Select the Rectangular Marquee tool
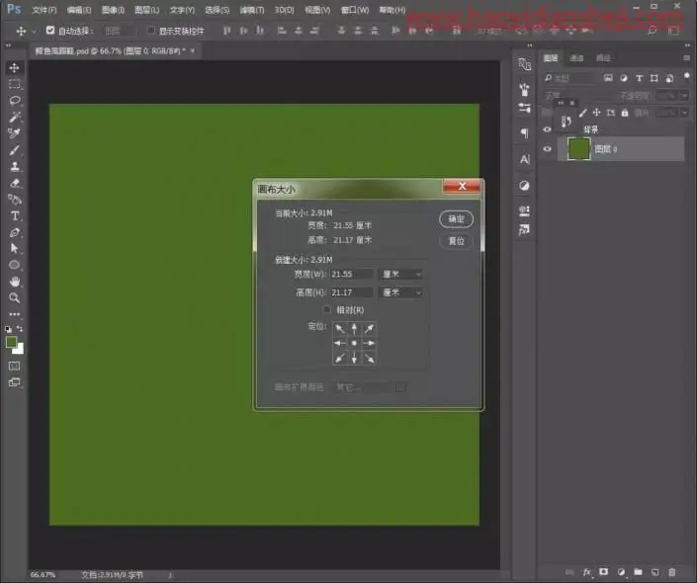697x583 pixels. pyautogui.click(x=14, y=84)
